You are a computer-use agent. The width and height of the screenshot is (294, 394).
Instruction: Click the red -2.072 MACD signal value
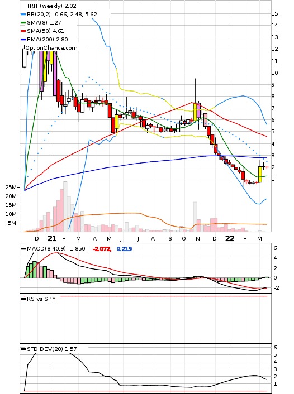point(102,249)
